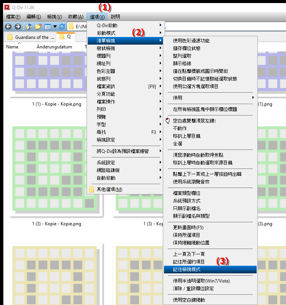
Task: Open the 檢視(V) menu
Action: coord(55,17)
